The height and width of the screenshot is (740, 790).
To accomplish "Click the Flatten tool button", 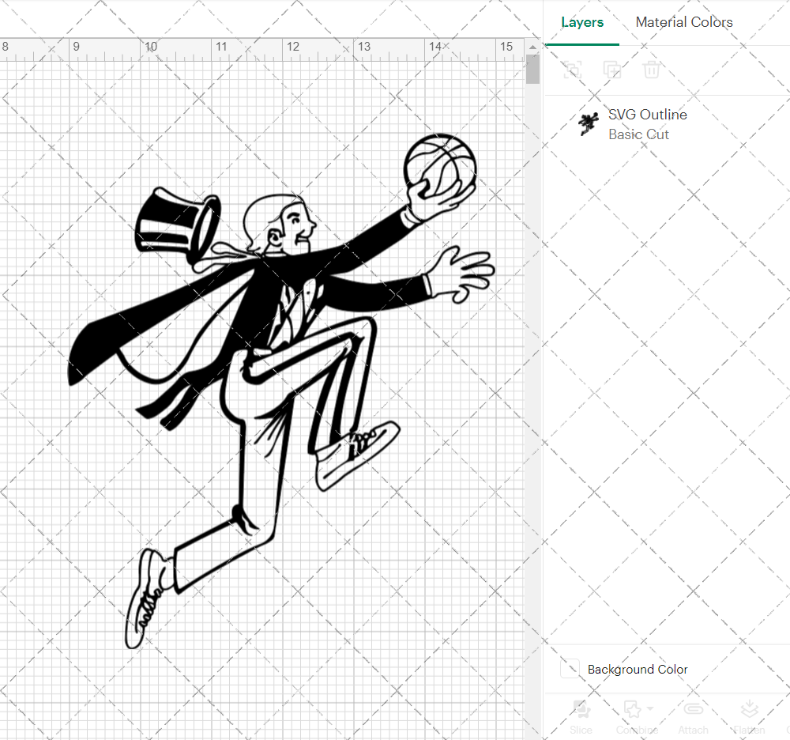I will pyautogui.click(x=749, y=717).
